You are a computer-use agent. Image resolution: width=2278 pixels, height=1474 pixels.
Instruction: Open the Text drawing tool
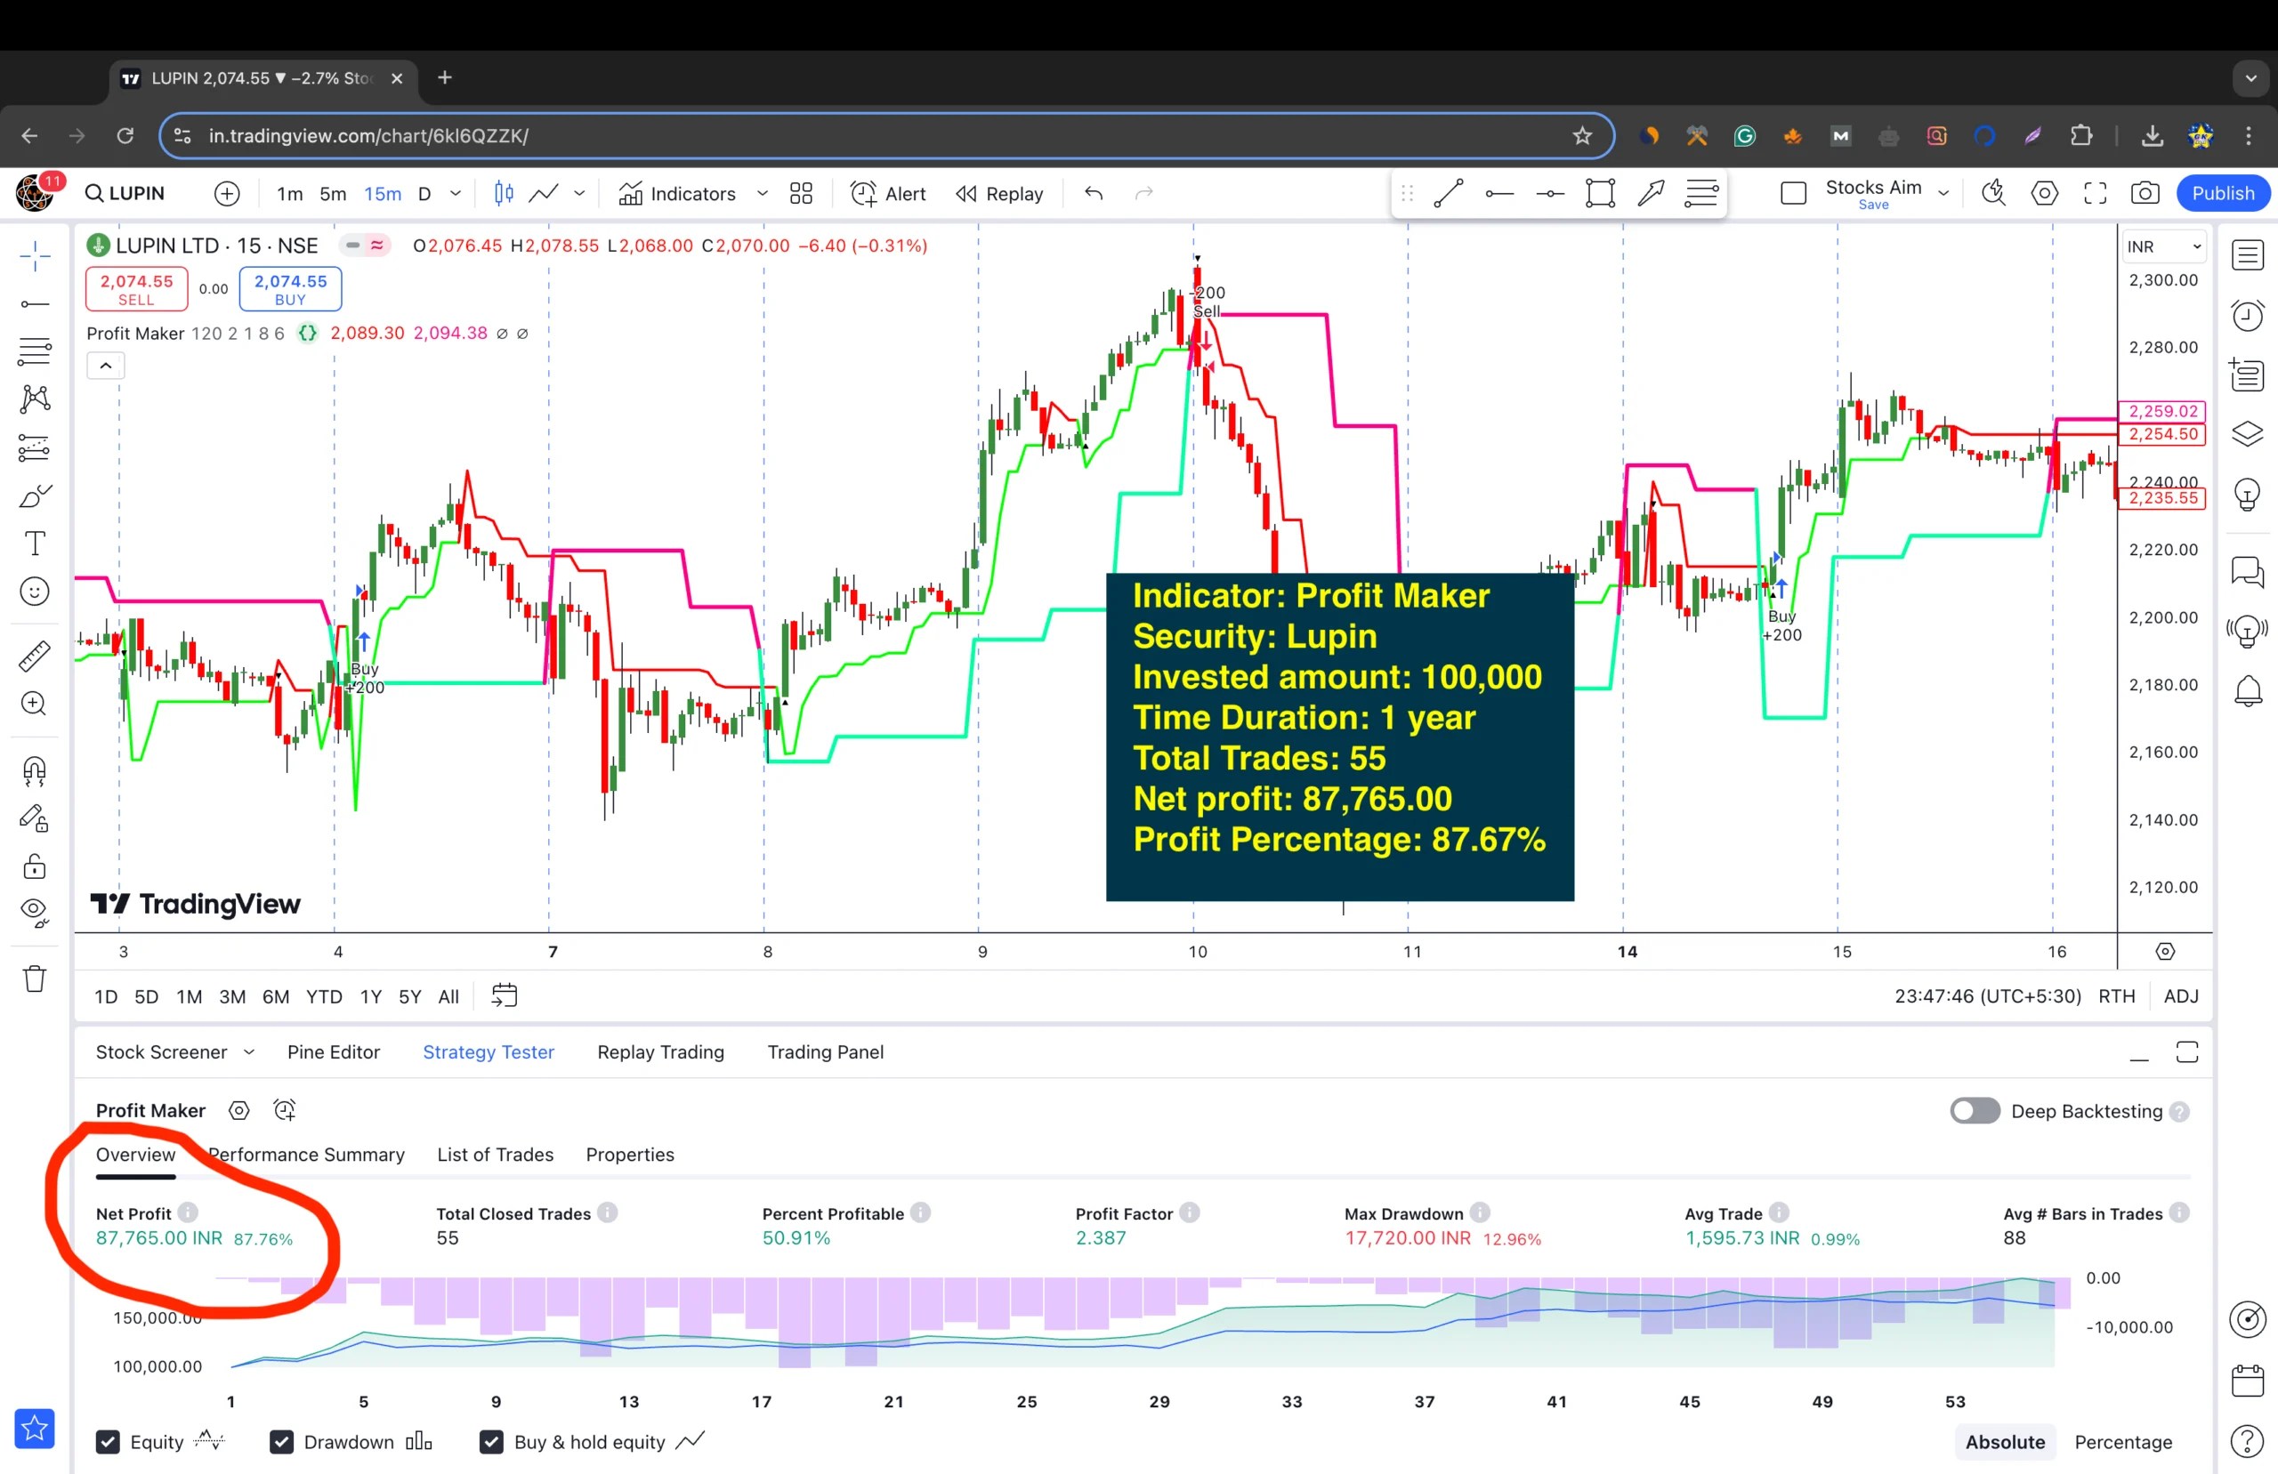point(35,544)
